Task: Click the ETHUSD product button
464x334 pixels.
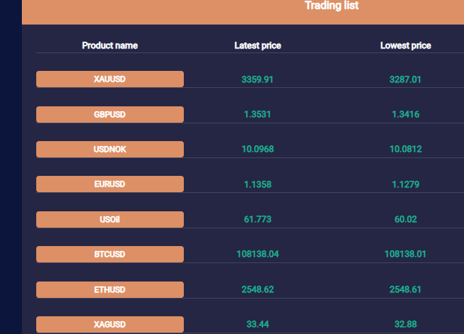Action: coord(109,290)
